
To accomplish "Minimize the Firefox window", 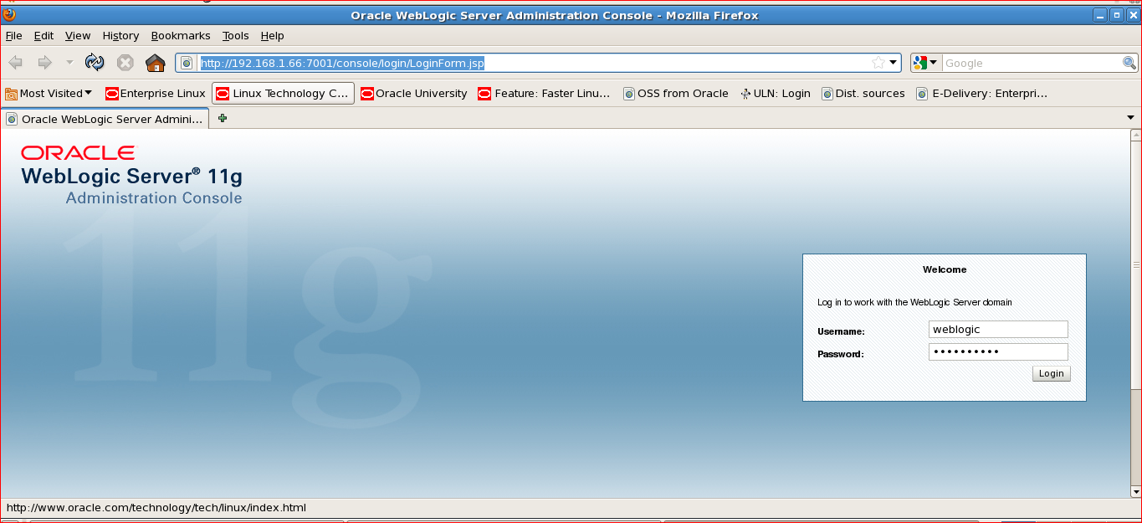I will (1099, 15).
